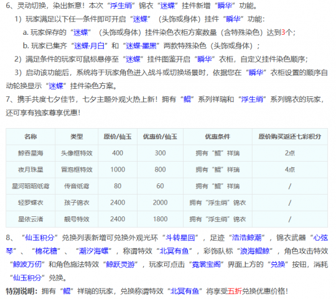Click the '优惠价/仙玉' column header
This screenshot has height=299, width=336.
[x=160, y=137]
